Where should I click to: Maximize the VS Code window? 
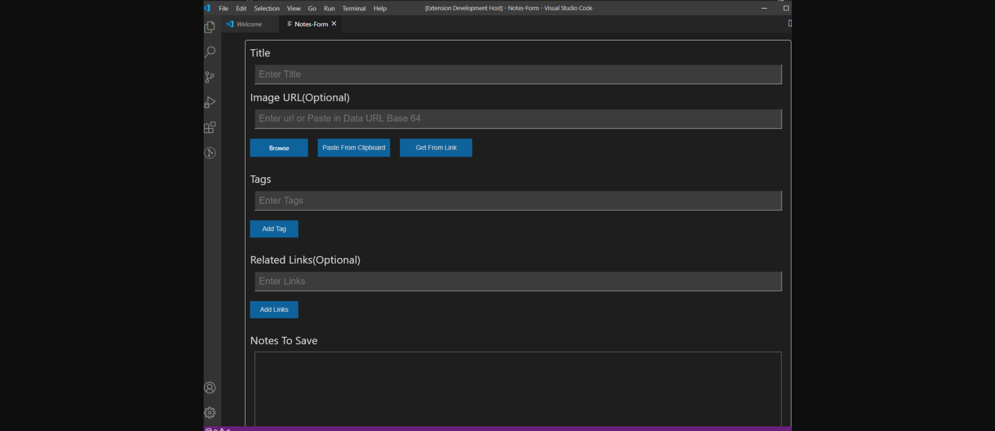786,8
